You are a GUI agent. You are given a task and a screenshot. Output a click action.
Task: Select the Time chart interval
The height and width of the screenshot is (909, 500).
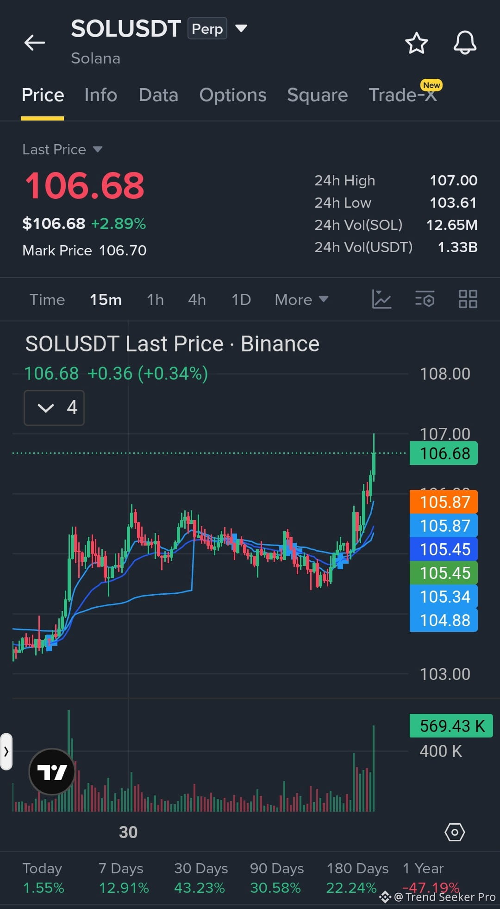pos(47,299)
